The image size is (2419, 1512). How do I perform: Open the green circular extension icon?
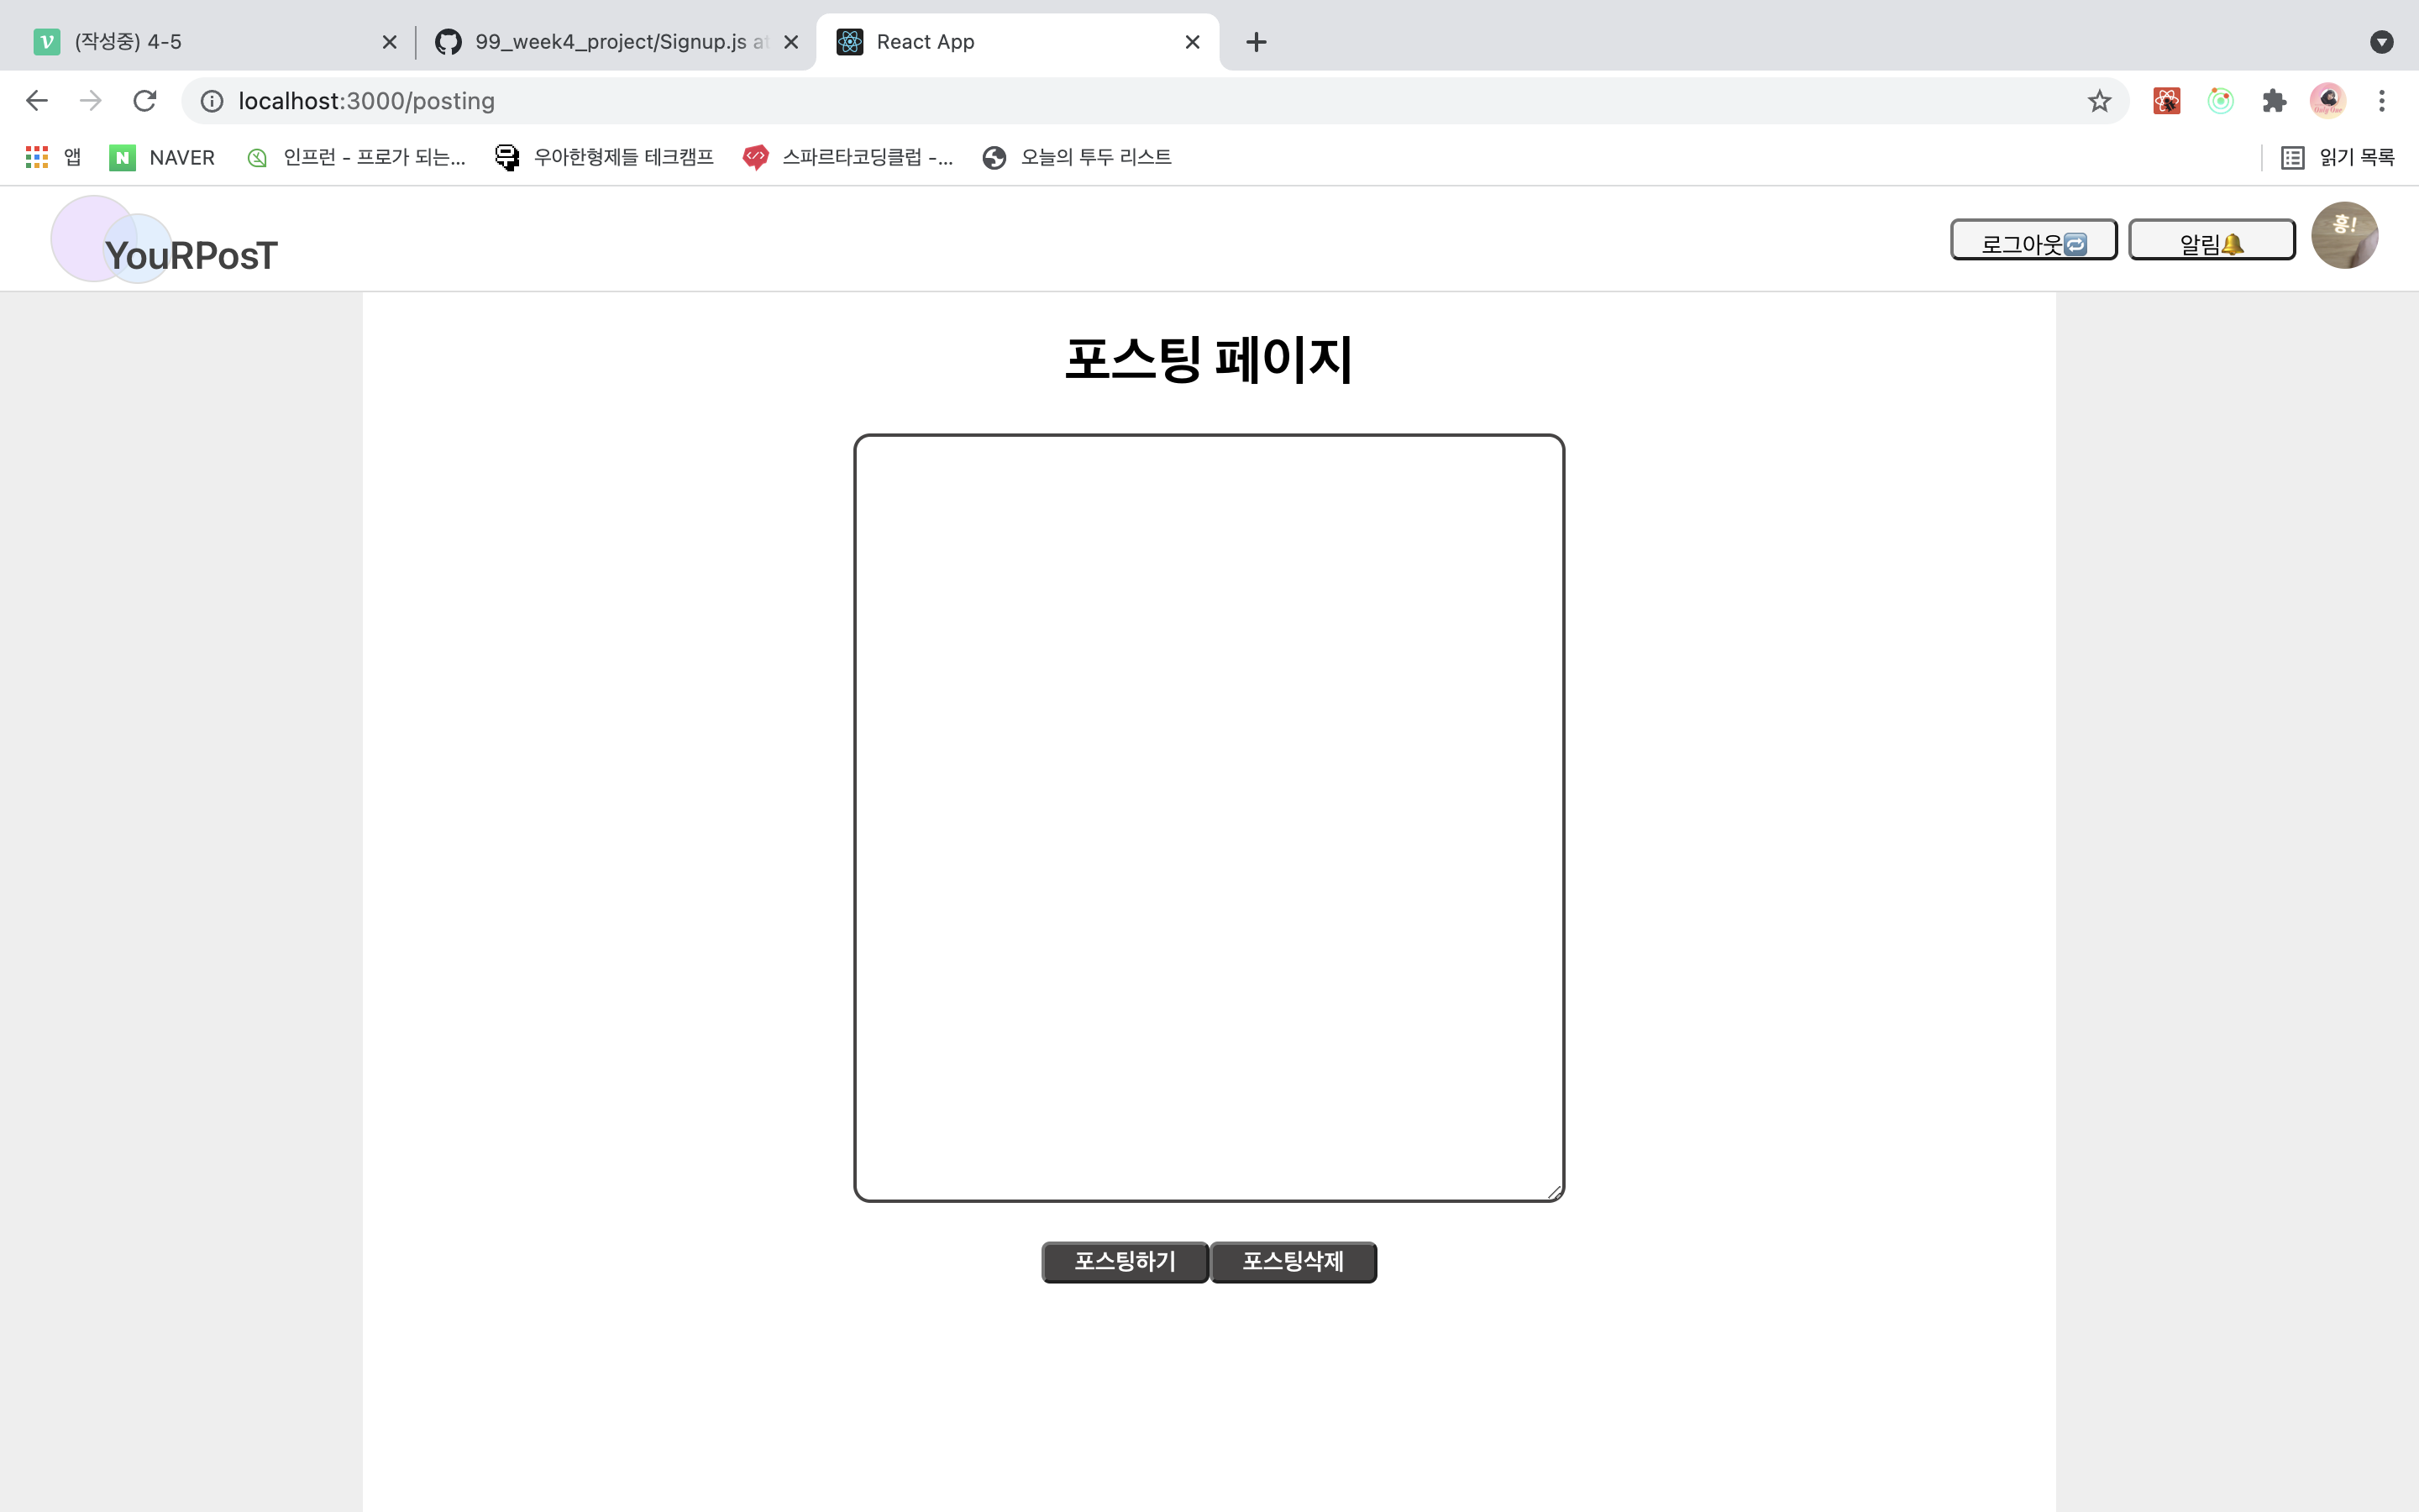(2220, 101)
